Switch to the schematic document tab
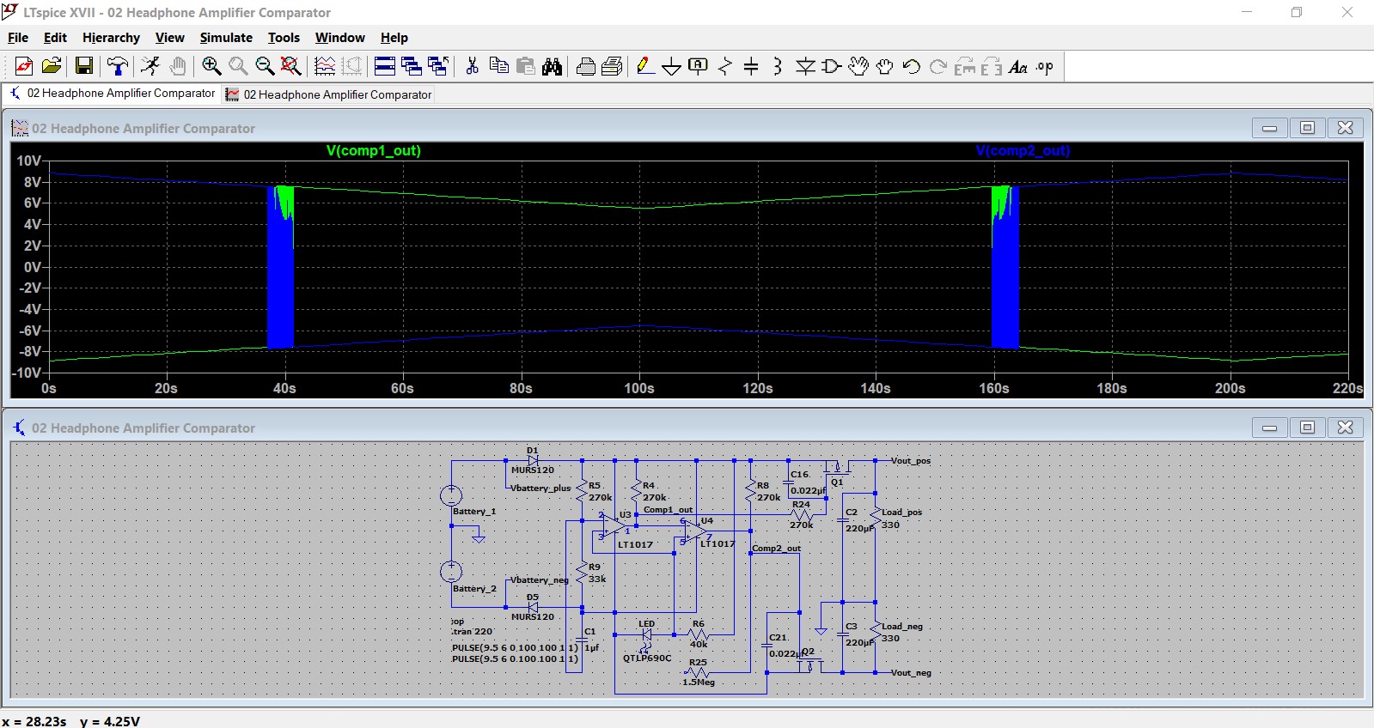 tap(112, 94)
